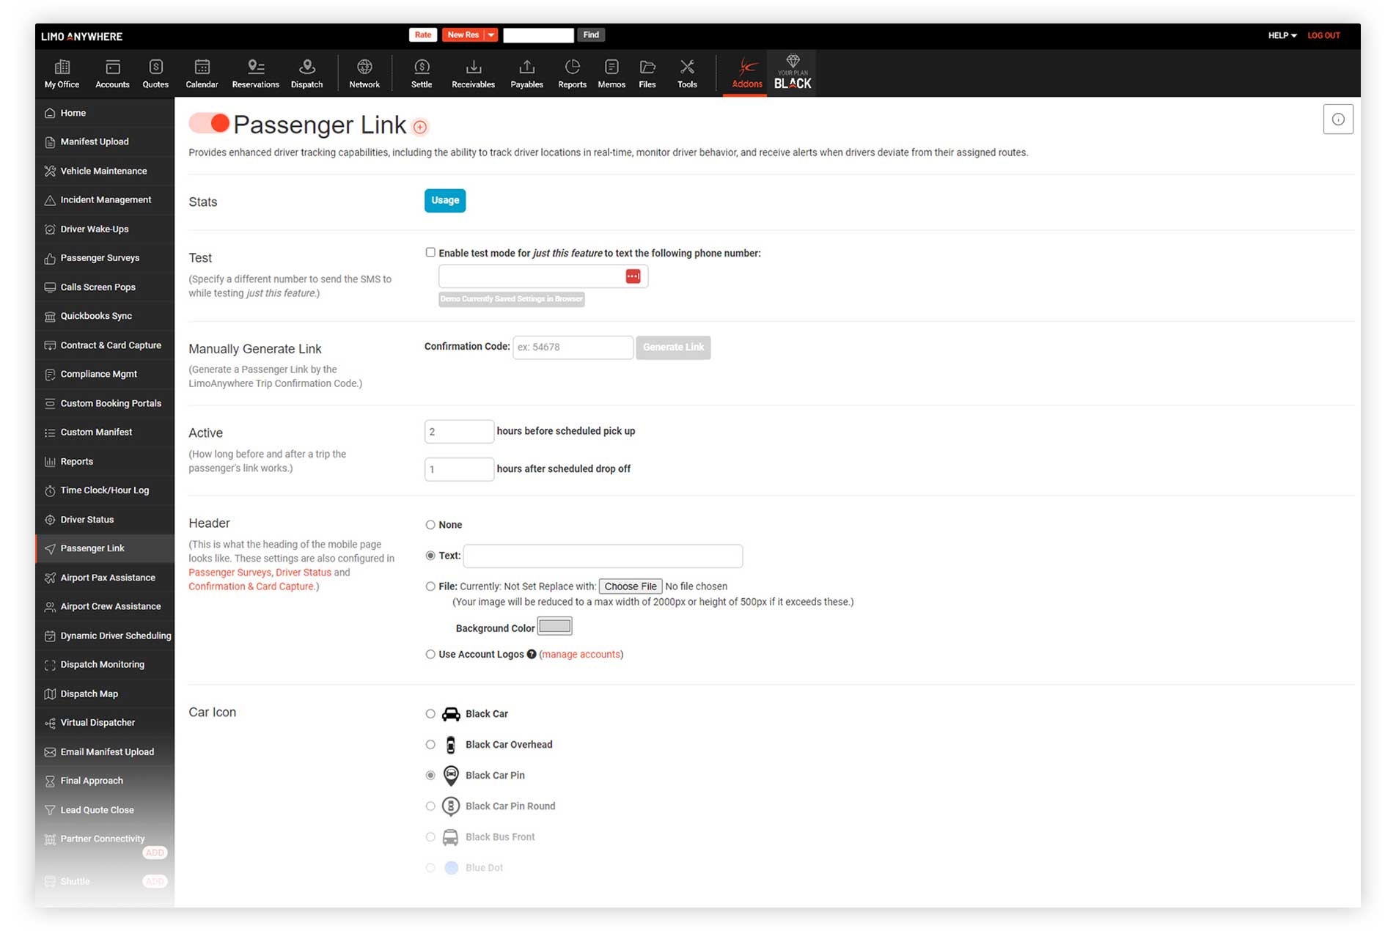
Task: Open the Background Color swatch
Action: click(554, 627)
